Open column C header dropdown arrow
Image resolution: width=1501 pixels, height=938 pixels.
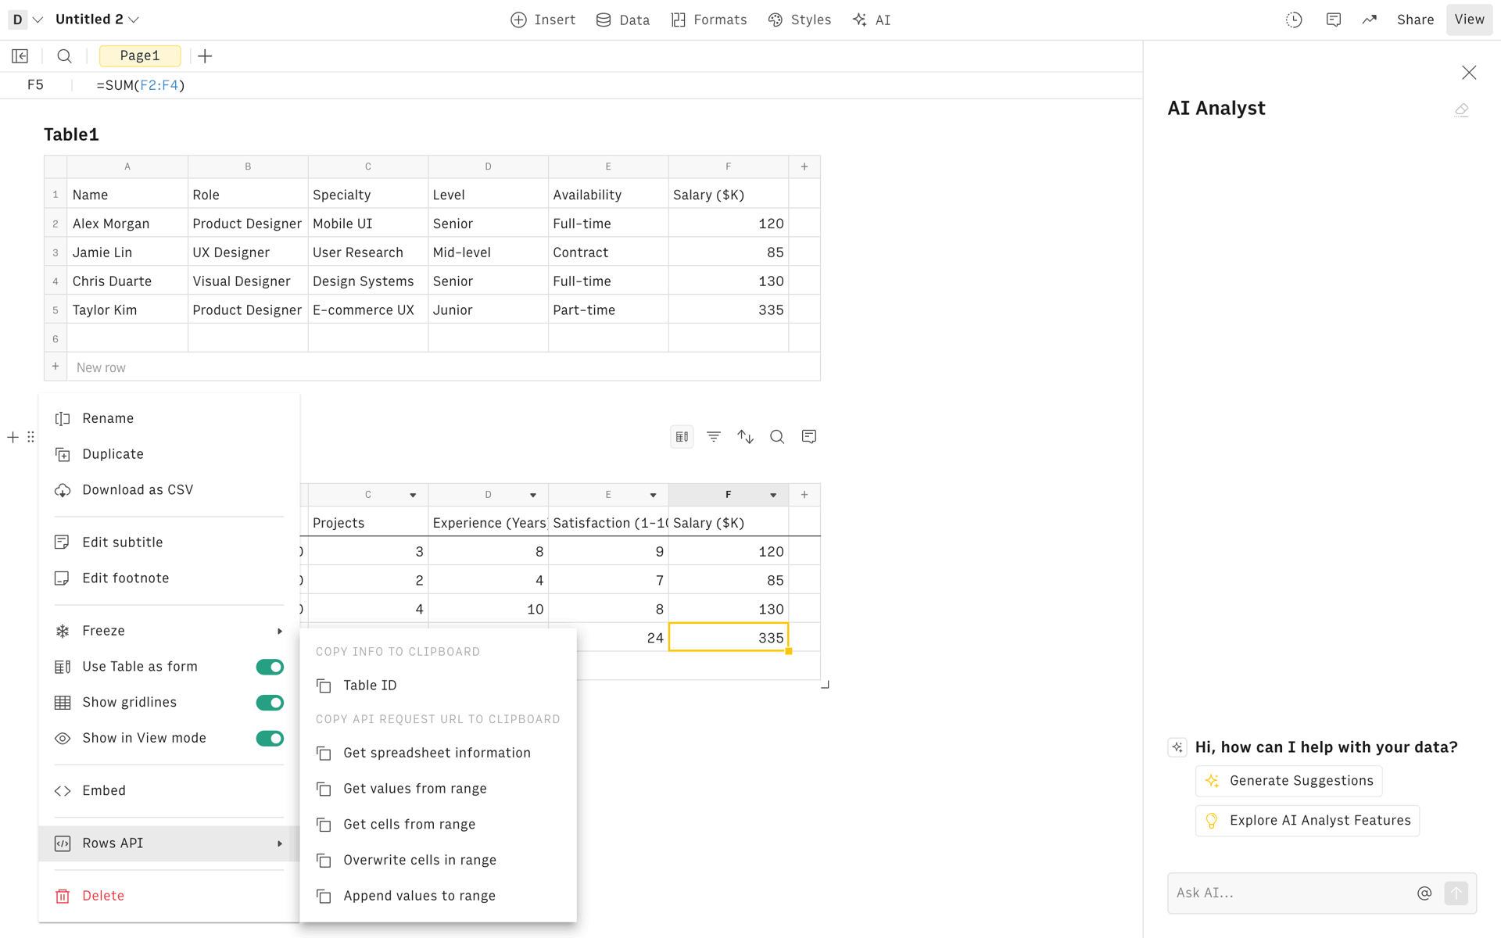413,496
